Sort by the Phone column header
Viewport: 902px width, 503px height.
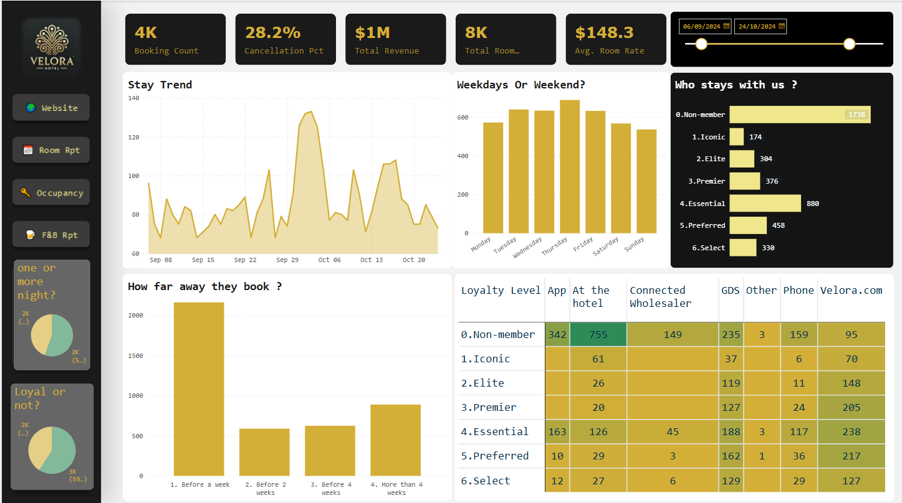pos(799,290)
